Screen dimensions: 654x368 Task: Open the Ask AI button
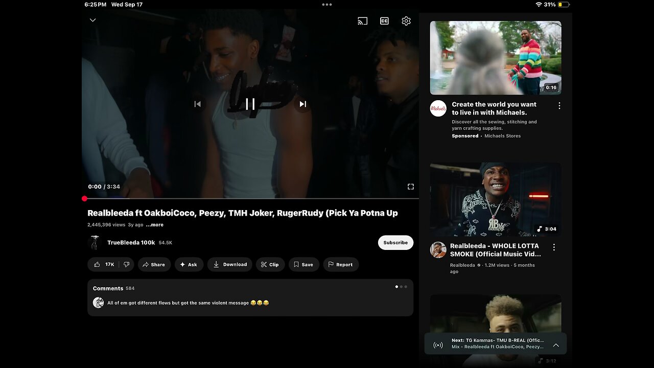click(x=189, y=265)
